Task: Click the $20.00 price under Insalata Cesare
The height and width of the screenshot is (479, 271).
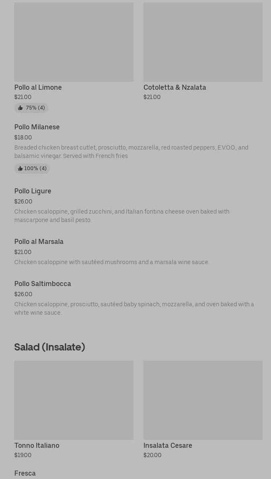Action: click(152, 455)
